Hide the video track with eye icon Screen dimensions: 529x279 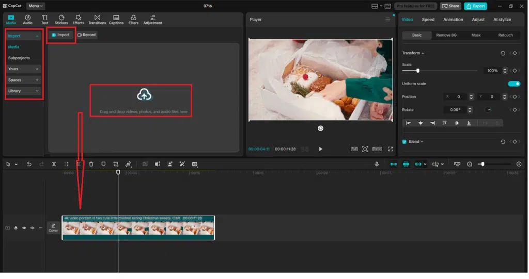click(24, 227)
